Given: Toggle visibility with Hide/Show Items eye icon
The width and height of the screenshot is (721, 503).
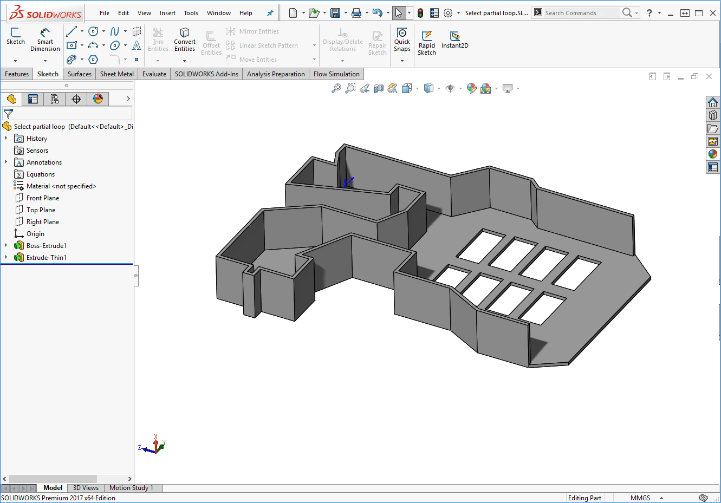Looking at the screenshot, I should click(x=449, y=88).
